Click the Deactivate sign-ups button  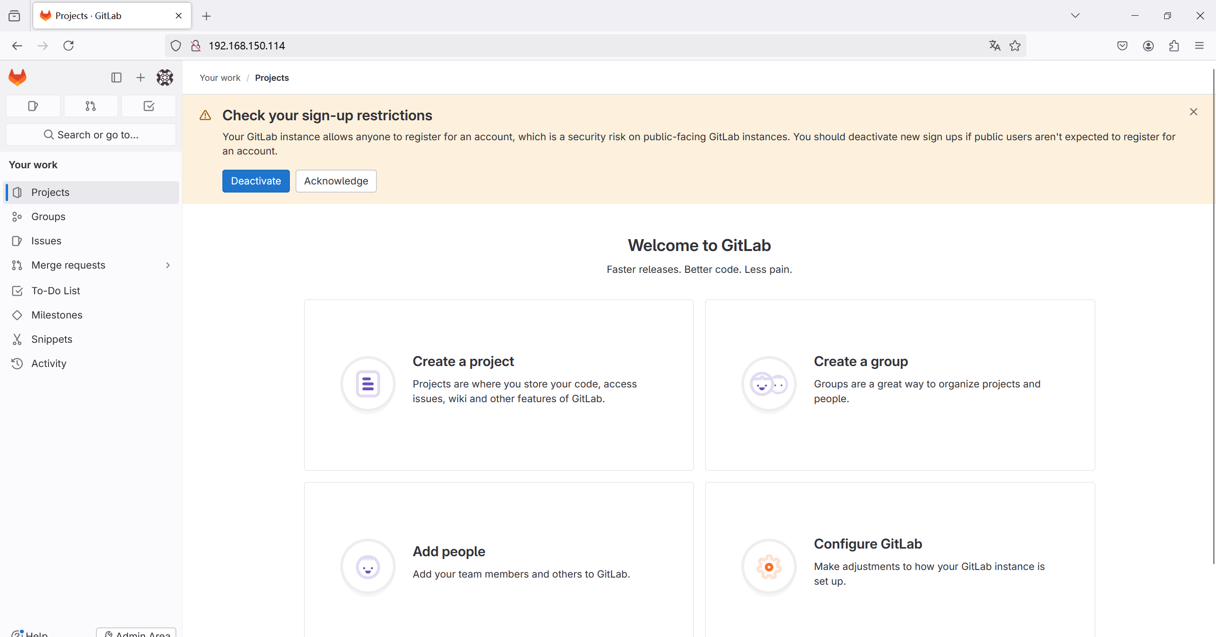[x=256, y=181]
